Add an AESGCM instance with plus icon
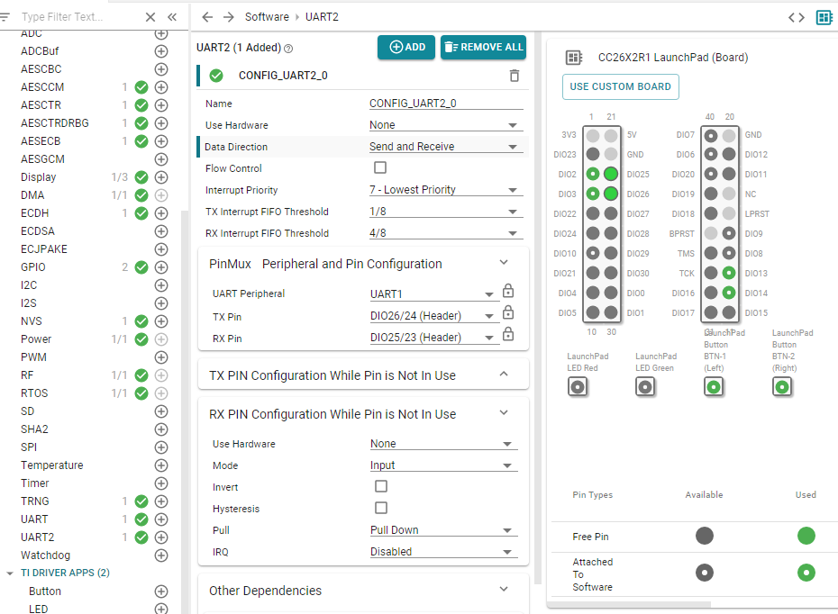 coord(161,159)
